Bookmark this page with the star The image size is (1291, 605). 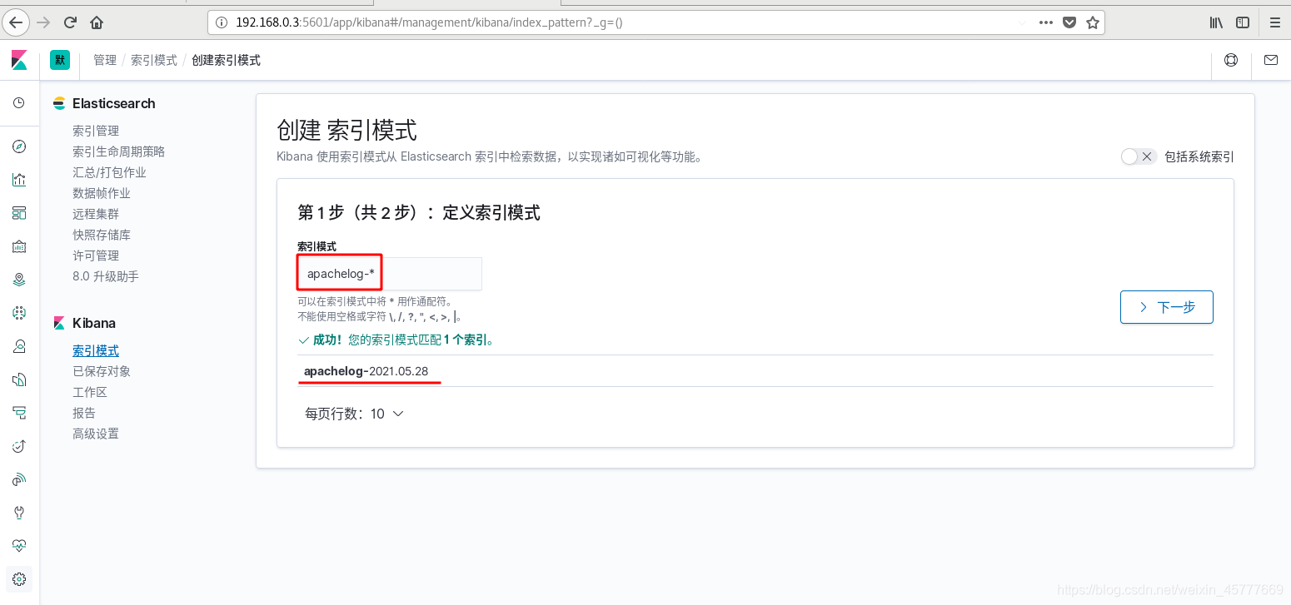(1093, 22)
